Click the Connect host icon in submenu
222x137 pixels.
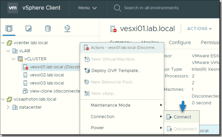coord(169,117)
